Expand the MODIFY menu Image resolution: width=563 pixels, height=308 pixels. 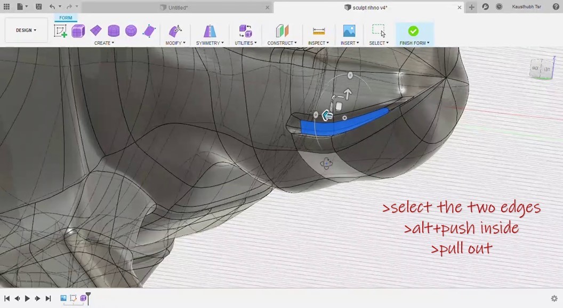pyautogui.click(x=175, y=43)
